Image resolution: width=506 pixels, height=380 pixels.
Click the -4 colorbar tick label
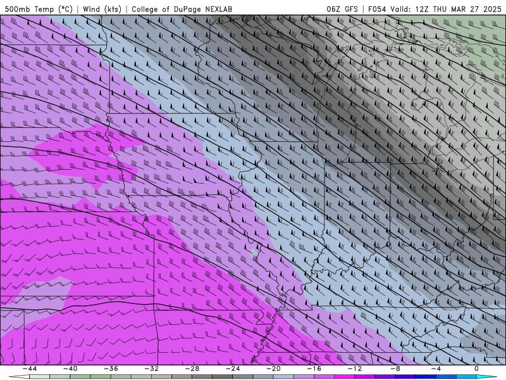tap(436, 369)
